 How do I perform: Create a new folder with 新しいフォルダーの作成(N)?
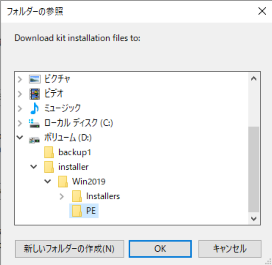pyautogui.click(x=69, y=249)
